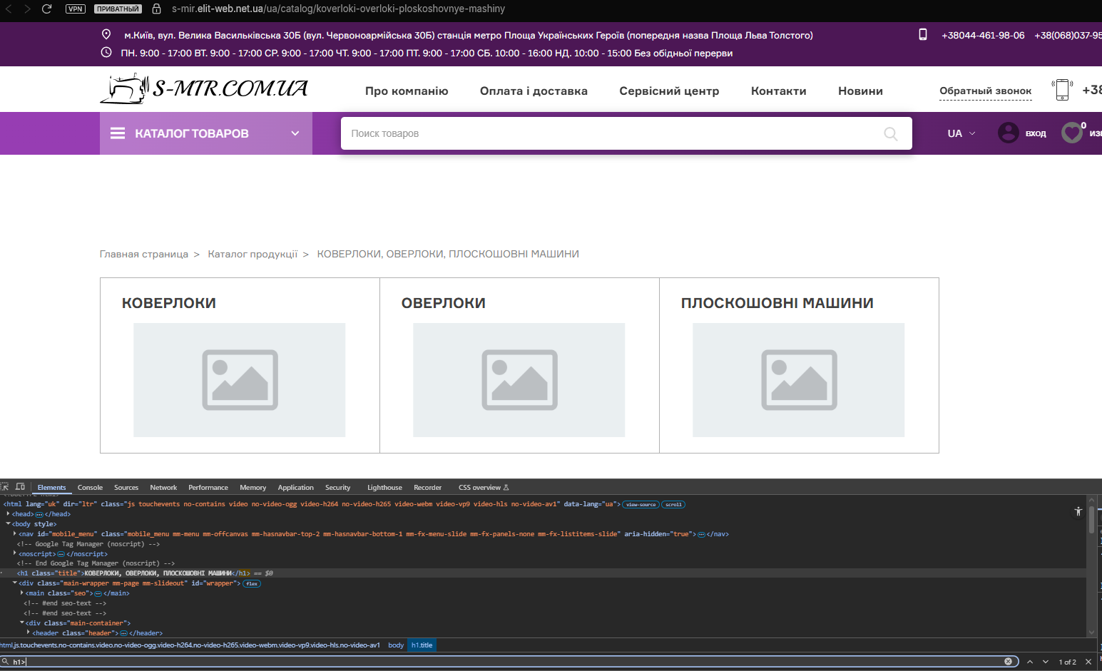
Task: Open the Lighthouse tab
Action: coord(384,488)
